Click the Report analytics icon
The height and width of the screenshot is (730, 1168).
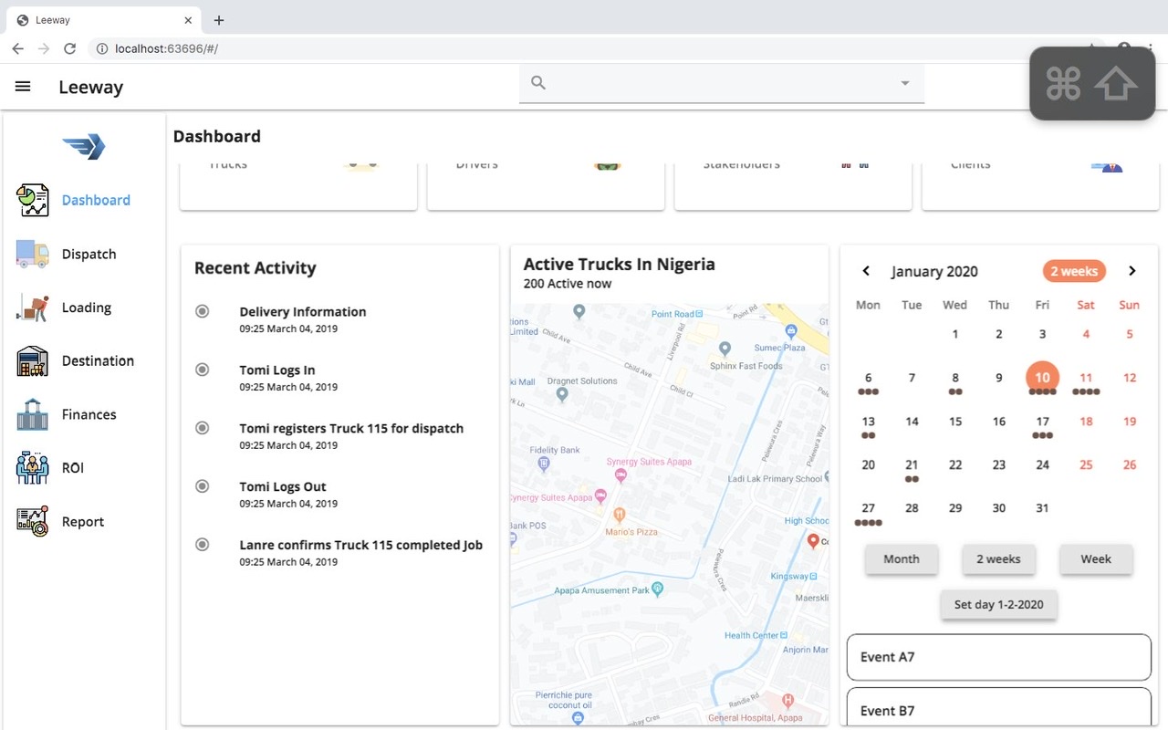click(x=33, y=521)
